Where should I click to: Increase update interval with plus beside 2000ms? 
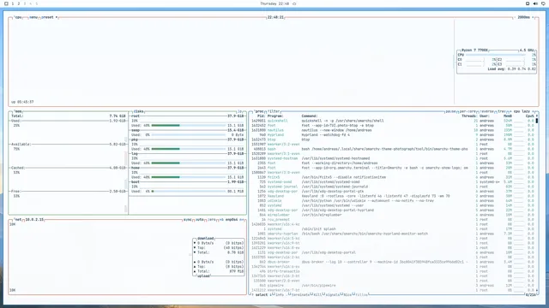533,17
